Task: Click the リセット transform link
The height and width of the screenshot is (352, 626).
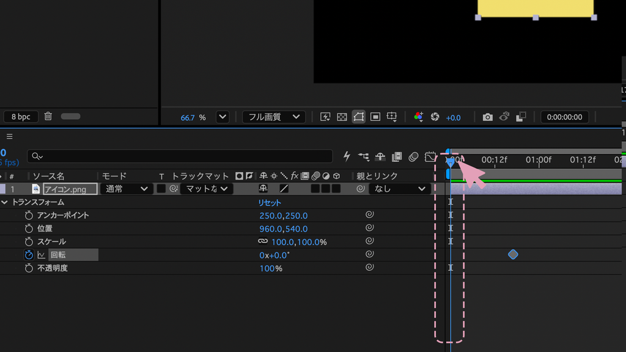Action: point(270,203)
